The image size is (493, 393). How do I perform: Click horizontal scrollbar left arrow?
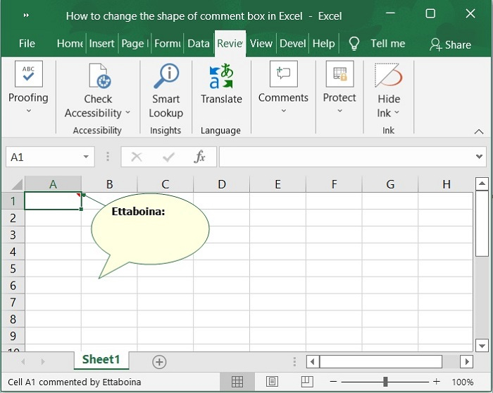313,361
